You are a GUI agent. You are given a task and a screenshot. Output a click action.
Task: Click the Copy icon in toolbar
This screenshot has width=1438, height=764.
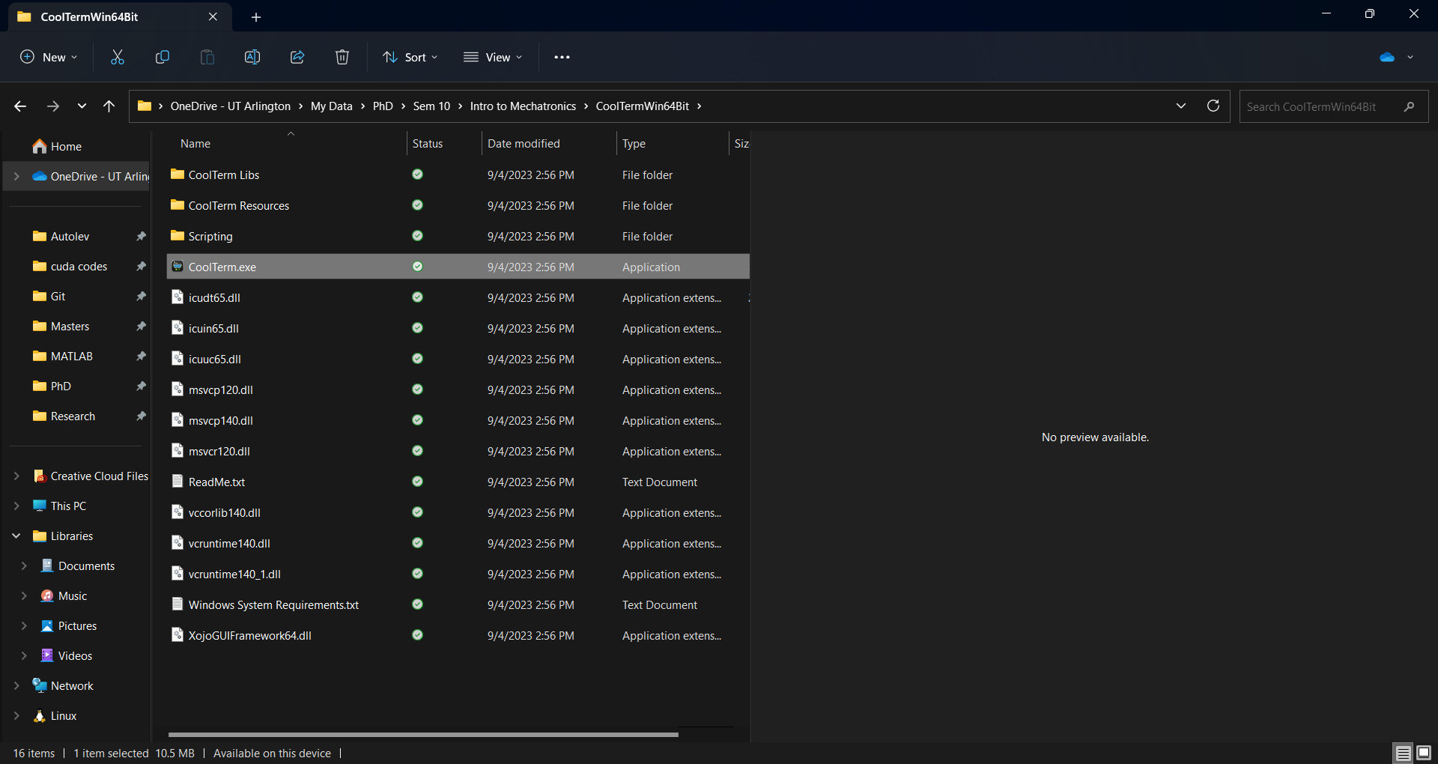(162, 57)
